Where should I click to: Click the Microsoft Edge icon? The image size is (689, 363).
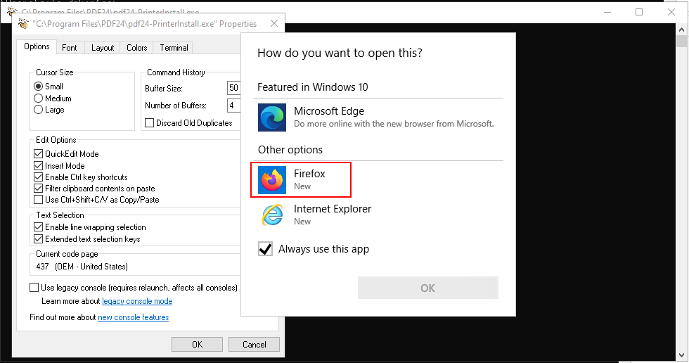pos(272,117)
